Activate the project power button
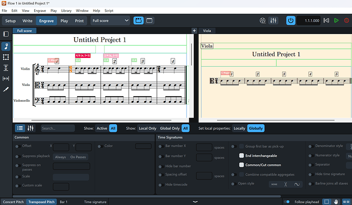The width and height of the screenshot is (352, 205). tap(291, 20)
